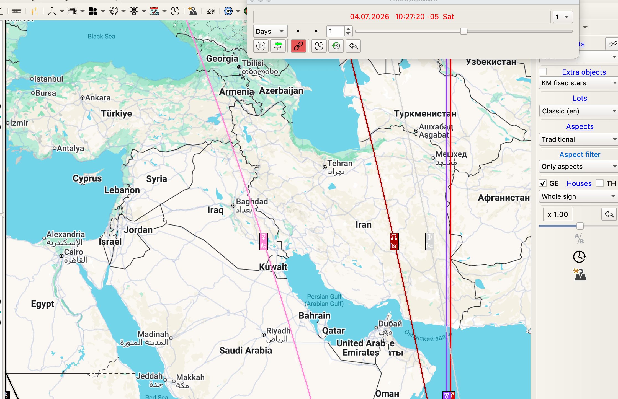This screenshot has width=618, height=399.
Task: Click the time dynamics slider handle
Action: pos(463,31)
